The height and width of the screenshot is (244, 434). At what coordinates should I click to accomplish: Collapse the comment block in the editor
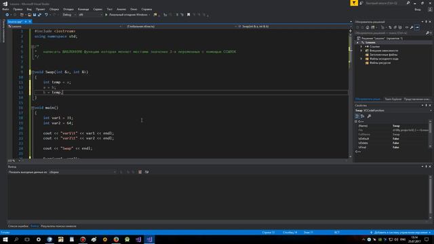tap(33, 47)
